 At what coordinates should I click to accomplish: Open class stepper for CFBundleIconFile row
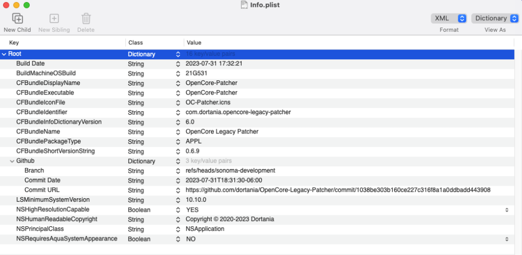coord(178,103)
